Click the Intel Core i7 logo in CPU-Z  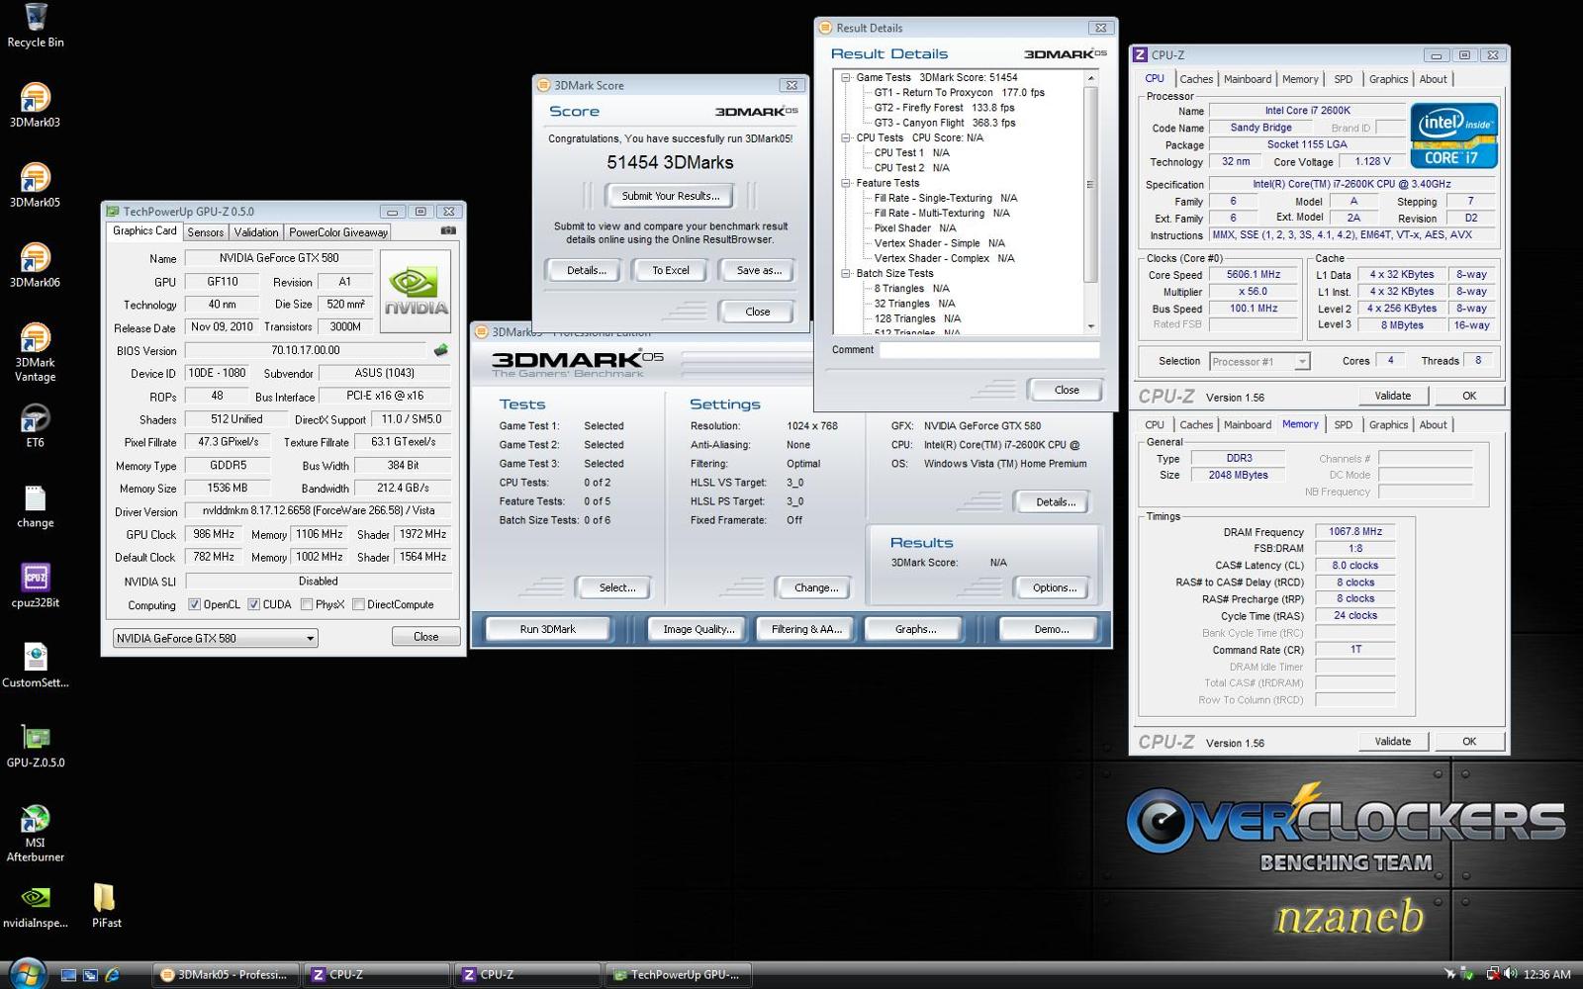click(x=1453, y=135)
